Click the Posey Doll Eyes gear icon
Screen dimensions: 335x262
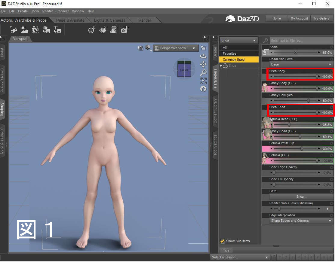(x=331, y=95)
